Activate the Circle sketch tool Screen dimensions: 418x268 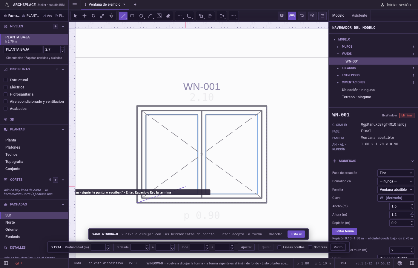[x=141, y=16]
